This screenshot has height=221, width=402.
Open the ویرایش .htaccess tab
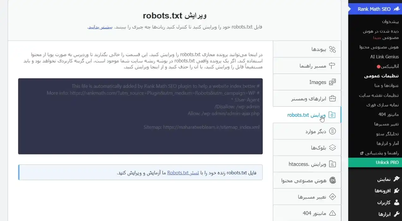coord(307,164)
